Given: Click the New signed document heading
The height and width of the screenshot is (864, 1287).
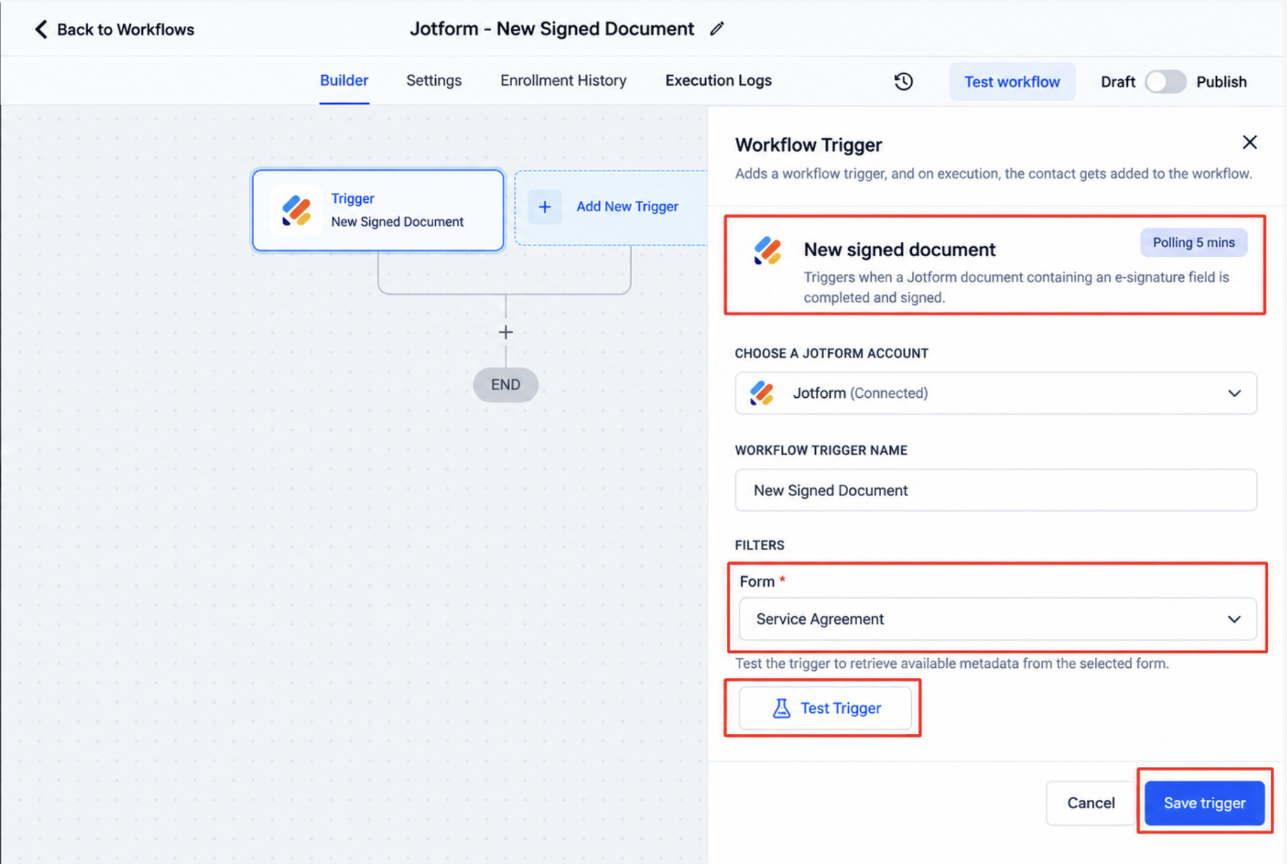Looking at the screenshot, I should coord(899,250).
